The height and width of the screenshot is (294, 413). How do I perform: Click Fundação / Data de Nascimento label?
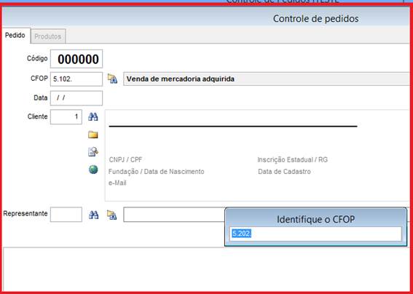coord(157,172)
